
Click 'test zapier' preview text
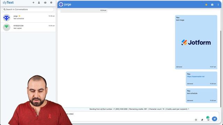18,28
